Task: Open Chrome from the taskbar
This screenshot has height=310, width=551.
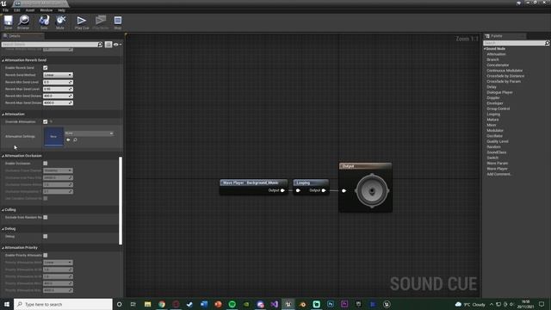Action: coord(162,304)
